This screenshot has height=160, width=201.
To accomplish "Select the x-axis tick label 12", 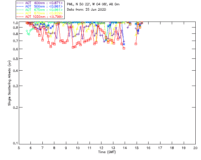I will [101, 148].
